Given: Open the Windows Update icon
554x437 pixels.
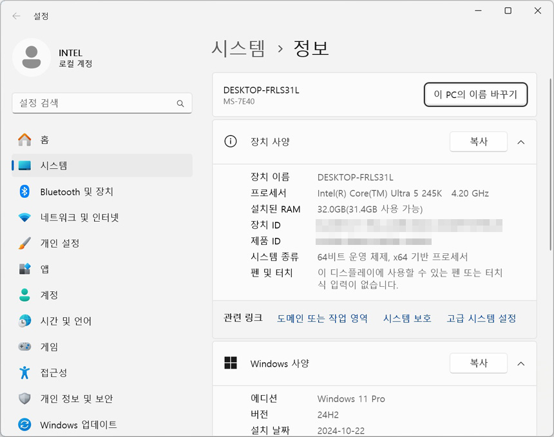Looking at the screenshot, I should click(24, 425).
